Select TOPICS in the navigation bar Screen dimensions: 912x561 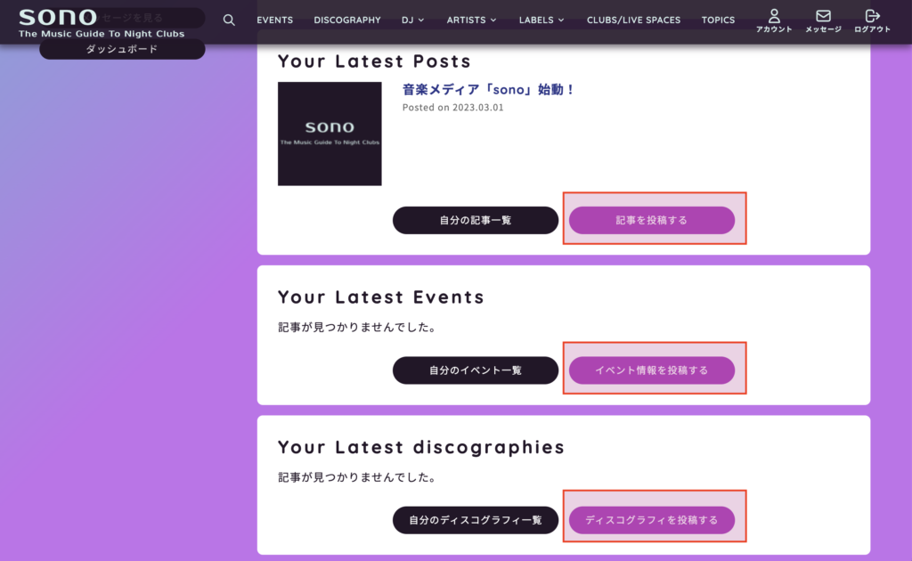pyautogui.click(x=718, y=20)
